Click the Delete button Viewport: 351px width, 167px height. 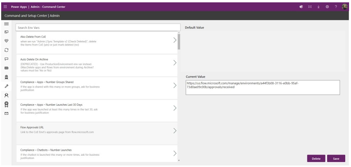[316, 158]
